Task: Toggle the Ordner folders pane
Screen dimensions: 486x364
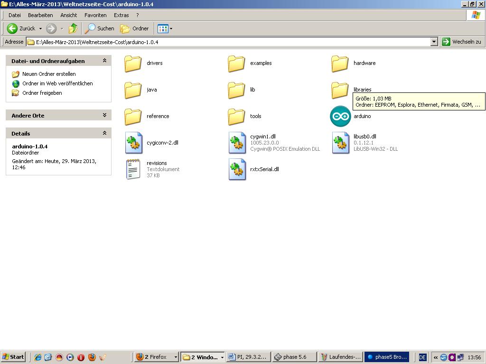Action: [134, 28]
